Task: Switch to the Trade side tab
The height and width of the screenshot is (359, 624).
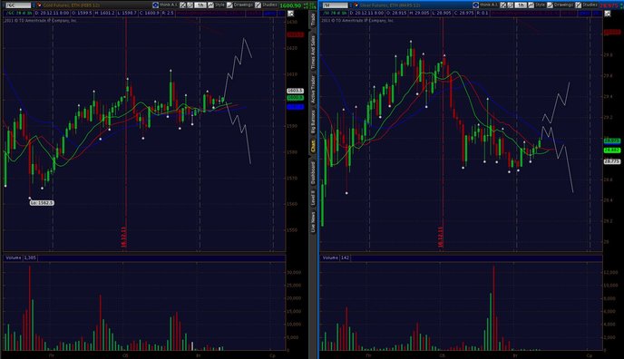Action: click(x=313, y=20)
